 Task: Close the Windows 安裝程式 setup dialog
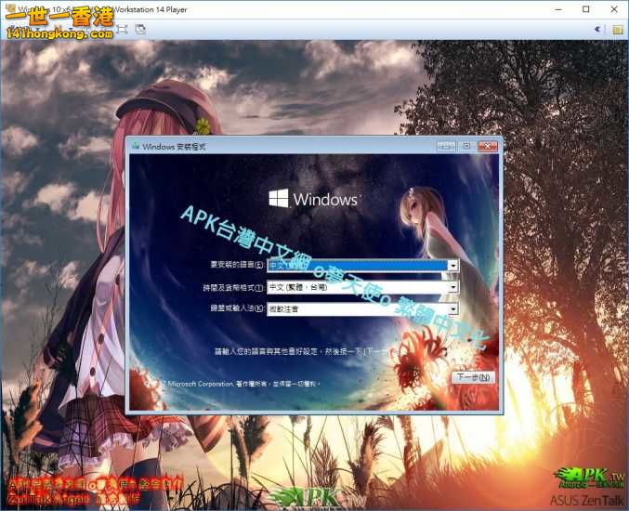point(487,146)
